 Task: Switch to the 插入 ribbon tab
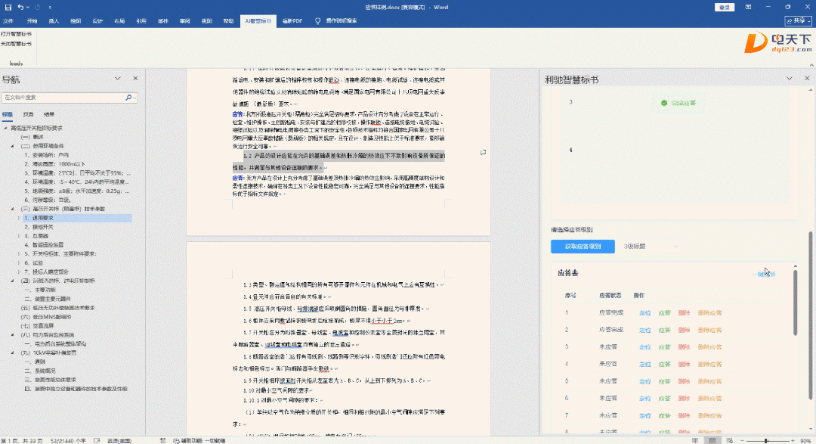[54, 21]
